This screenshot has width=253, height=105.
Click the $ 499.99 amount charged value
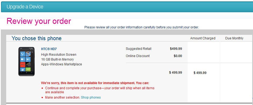tap(200, 73)
